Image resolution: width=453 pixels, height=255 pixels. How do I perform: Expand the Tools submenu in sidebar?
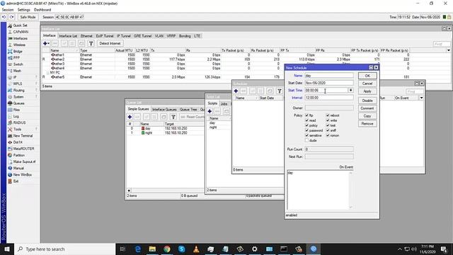(x=36, y=129)
